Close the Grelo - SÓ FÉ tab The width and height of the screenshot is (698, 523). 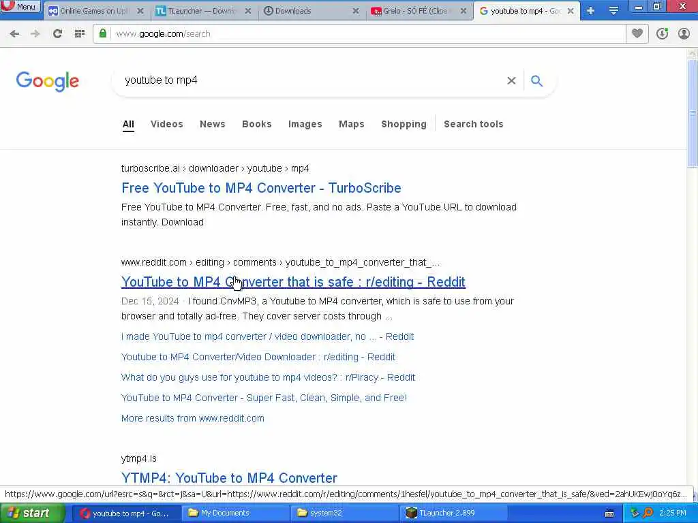coord(464,11)
